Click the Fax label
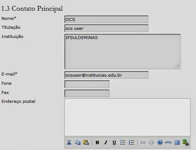This screenshot has width=196, height=150. [x=5, y=93]
